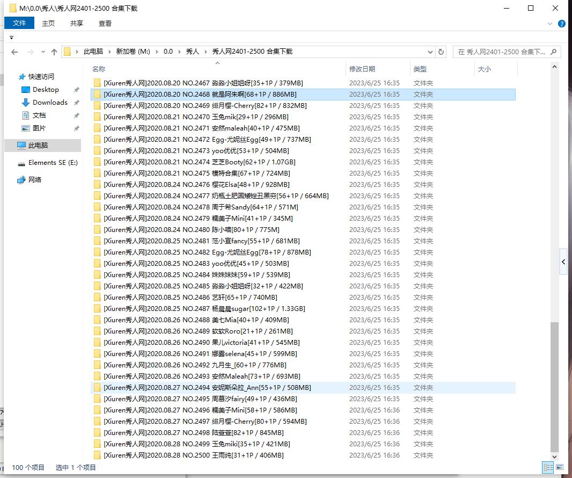The width and height of the screenshot is (572, 478).
Task: Click 新加卷 (M:) in the breadcrumb
Action: coord(133,52)
